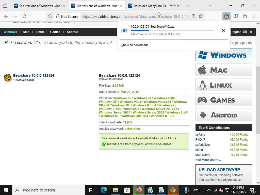Select Windows in site navigation bar
Image resolution: width=260 pixels, height=195 pixels.
pyautogui.click(x=10, y=32)
